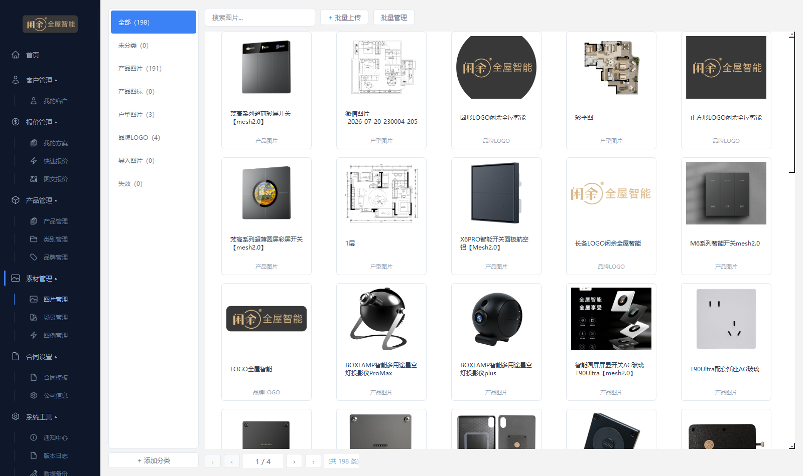
Task: Go to 场景管理 in the sidebar
Action: click(50, 317)
